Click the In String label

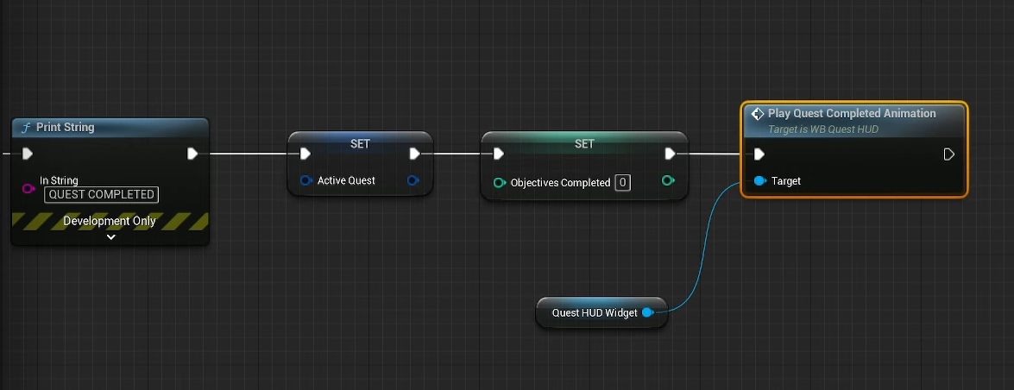tap(59, 180)
